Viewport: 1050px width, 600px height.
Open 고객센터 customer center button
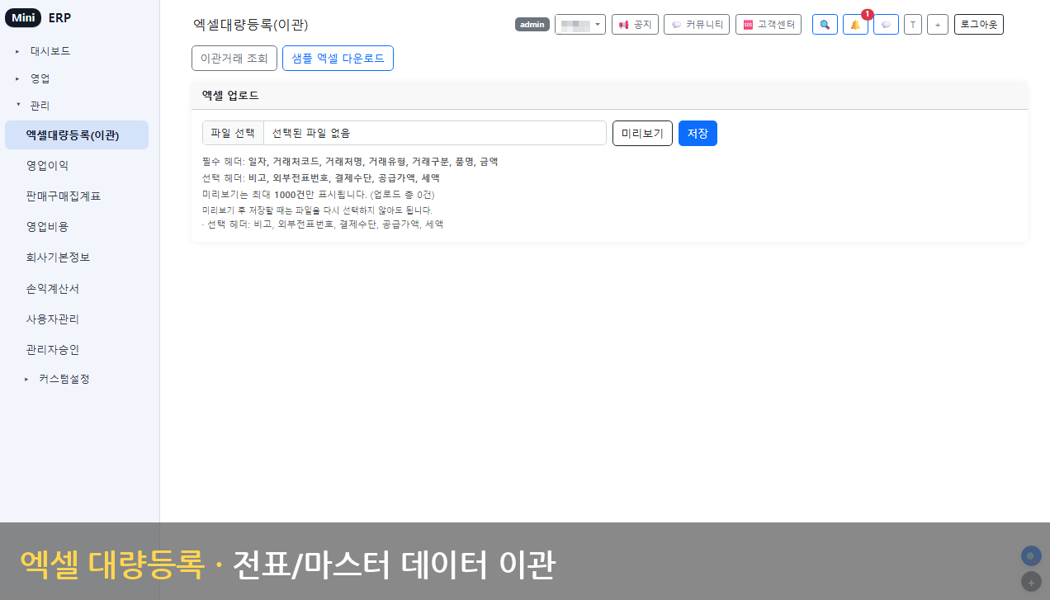769,25
